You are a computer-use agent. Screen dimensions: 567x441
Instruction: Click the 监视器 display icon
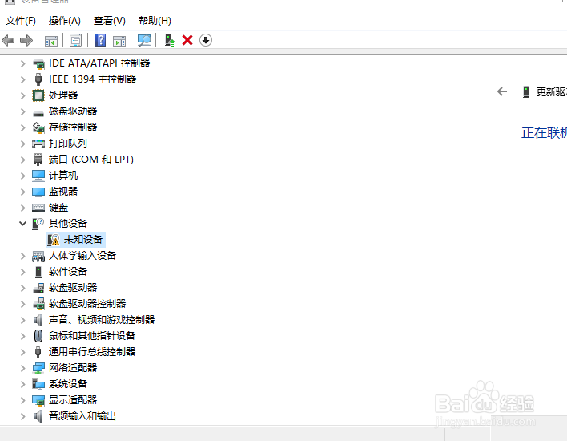tap(38, 192)
